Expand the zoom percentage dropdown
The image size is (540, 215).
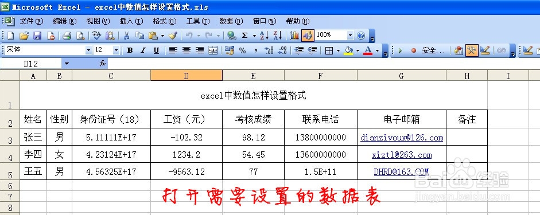(350, 36)
